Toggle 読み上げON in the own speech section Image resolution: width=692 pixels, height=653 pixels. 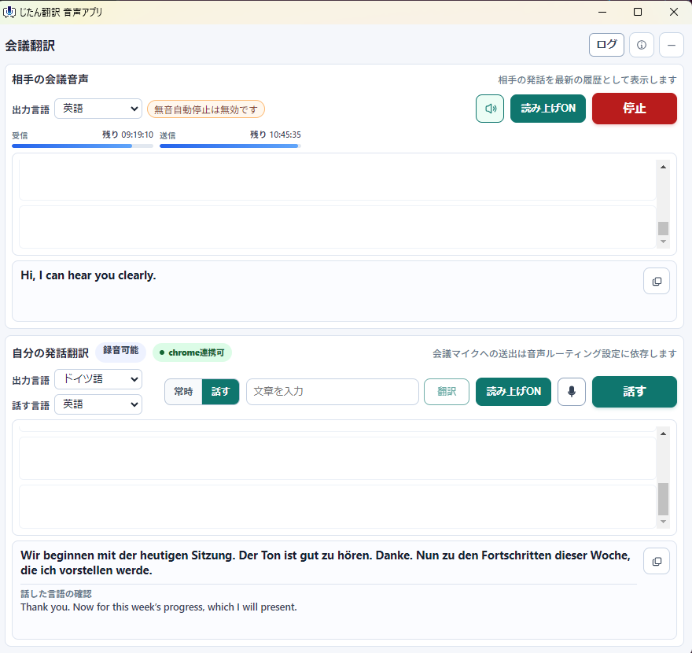(513, 392)
